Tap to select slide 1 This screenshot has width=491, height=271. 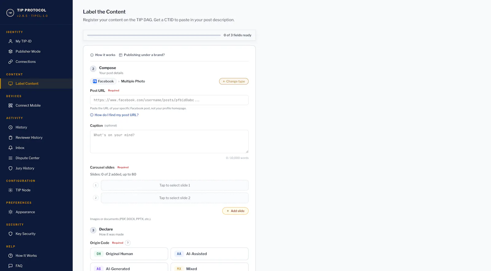175,185
